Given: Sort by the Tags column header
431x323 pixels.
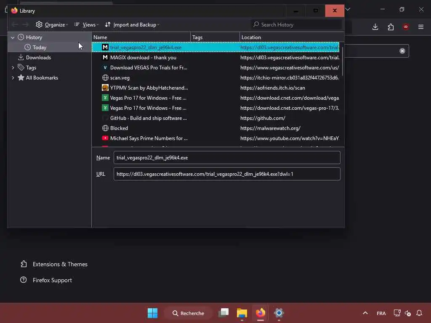Looking at the screenshot, I should [x=215, y=37].
